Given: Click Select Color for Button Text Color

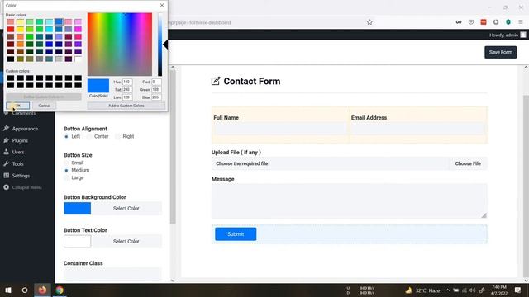Looking at the screenshot, I should 126,242.
